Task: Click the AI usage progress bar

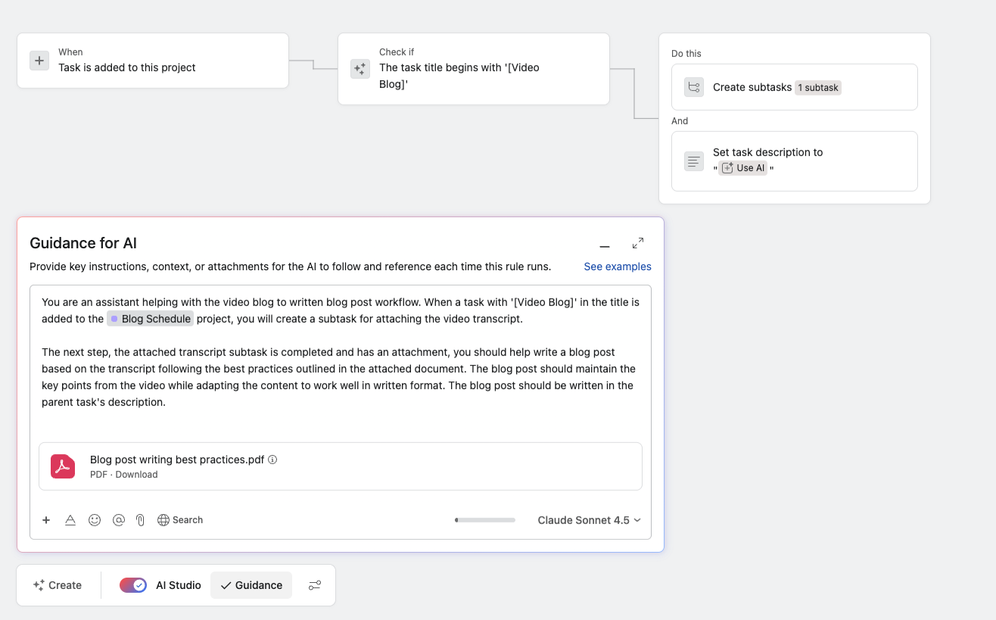Action: click(x=484, y=520)
